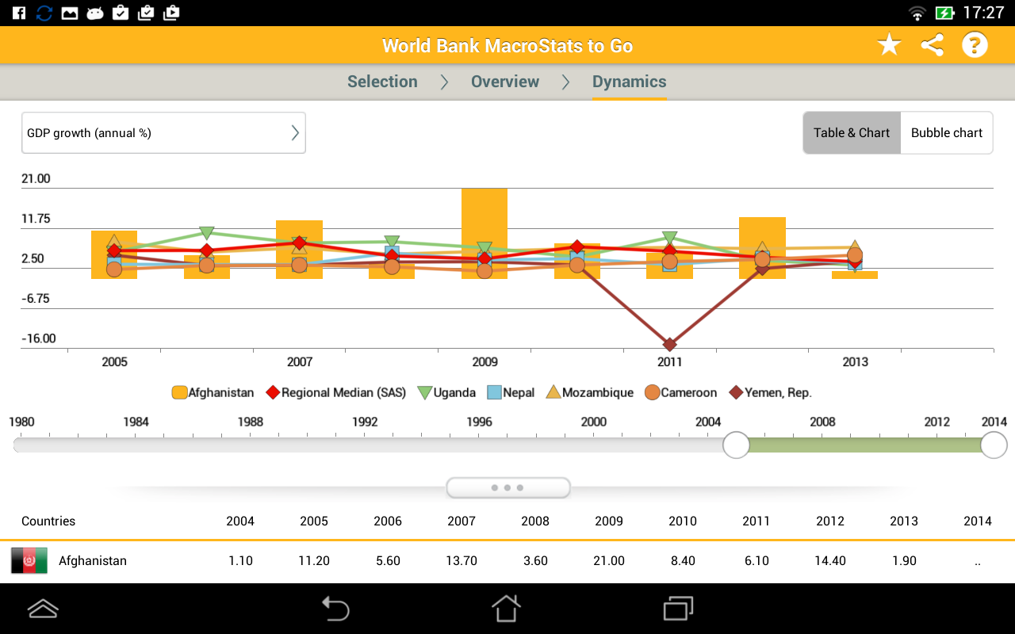This screenshot has width=1015, height=634.
Task: Tap the Wi-Fi status icon
Action: coord(917,13)
